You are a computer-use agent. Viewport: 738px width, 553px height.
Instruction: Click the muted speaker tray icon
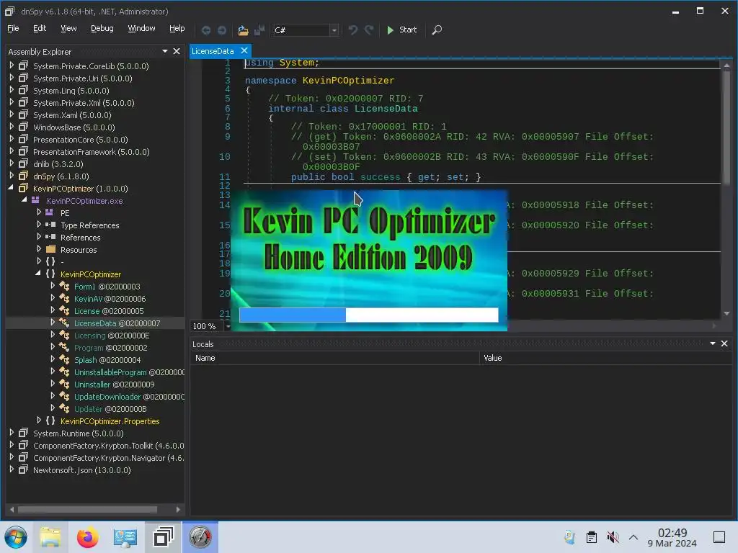[x=613, y=537]
